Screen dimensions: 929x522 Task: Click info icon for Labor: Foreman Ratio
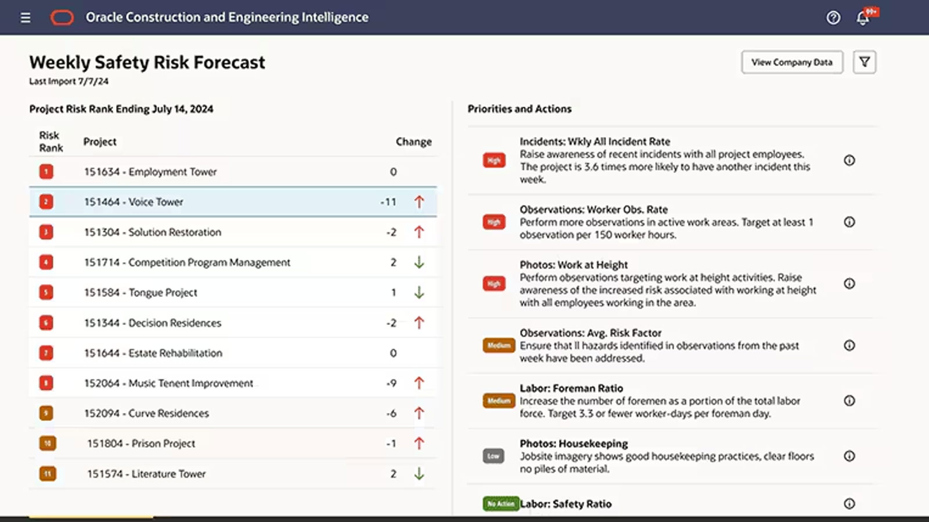coord(849,401)
